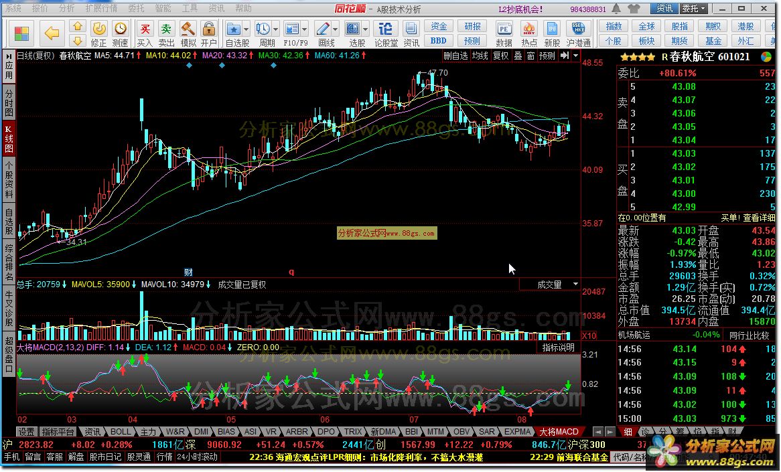
Task: Click the 指数 button
Action: tap(614, 26)
